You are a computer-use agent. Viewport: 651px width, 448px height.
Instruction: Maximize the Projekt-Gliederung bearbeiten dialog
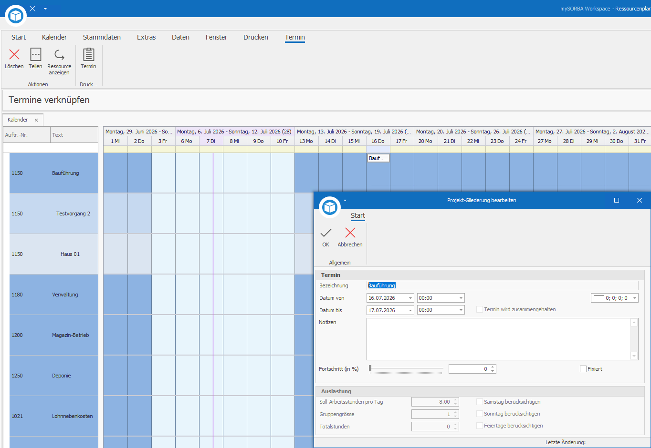pos(617,200)
